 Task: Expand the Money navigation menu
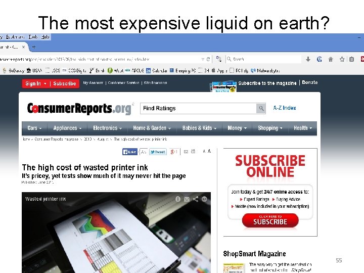[x=237, y=128]
